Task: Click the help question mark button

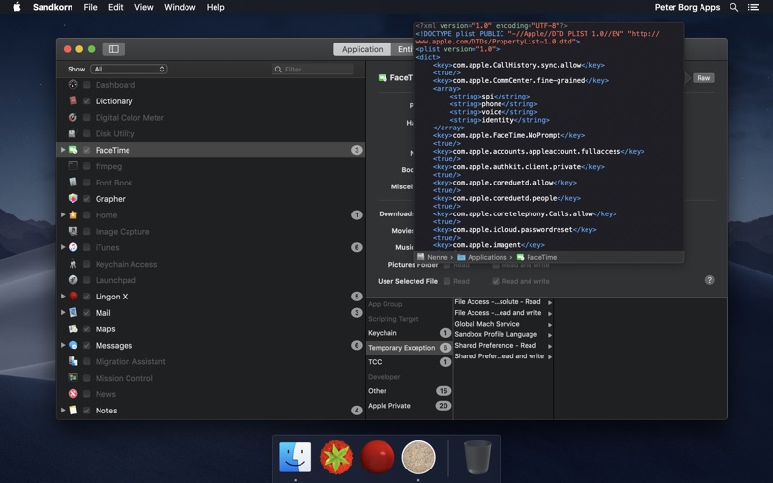Action: (709, 280)
